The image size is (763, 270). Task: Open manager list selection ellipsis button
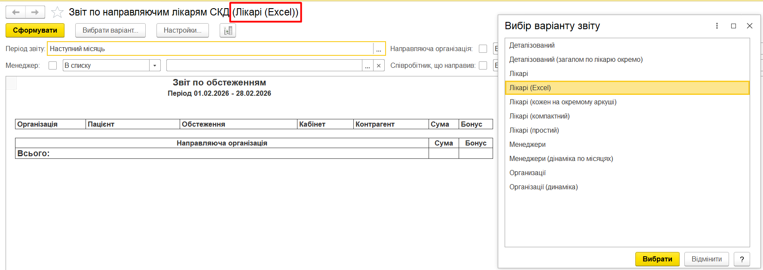click(368, 66)
